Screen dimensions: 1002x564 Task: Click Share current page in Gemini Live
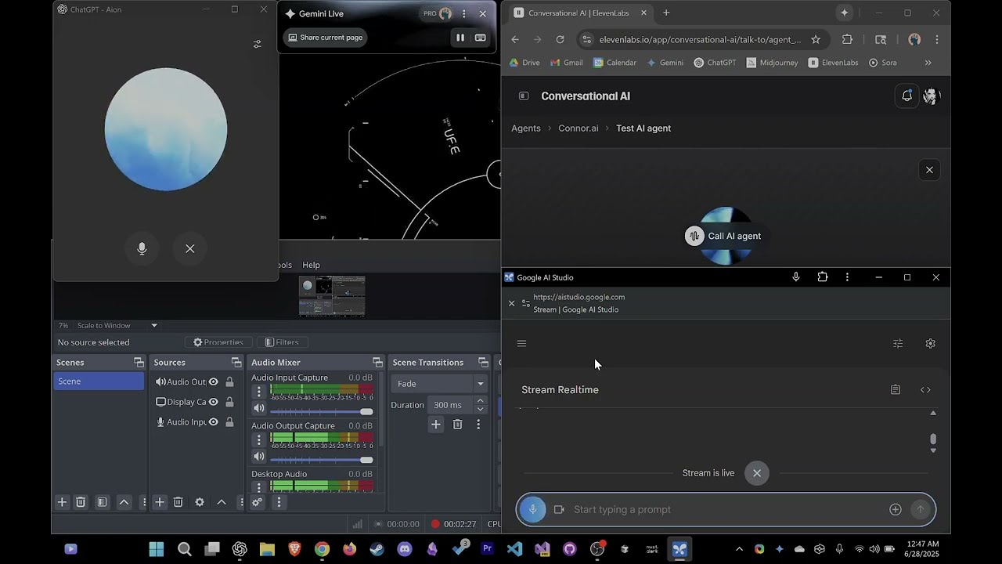pos(325,38)
